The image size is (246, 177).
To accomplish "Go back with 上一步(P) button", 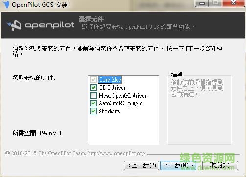I will 141,165.
